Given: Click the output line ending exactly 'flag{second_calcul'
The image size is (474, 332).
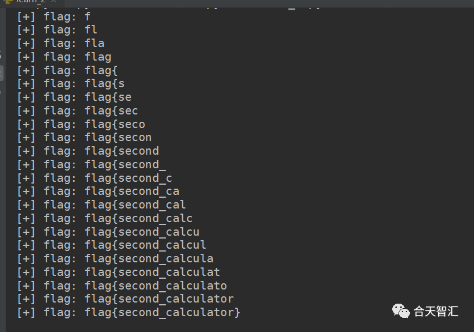Looking at the screenshot, I should pyautogui.click(x=111, y=245).
